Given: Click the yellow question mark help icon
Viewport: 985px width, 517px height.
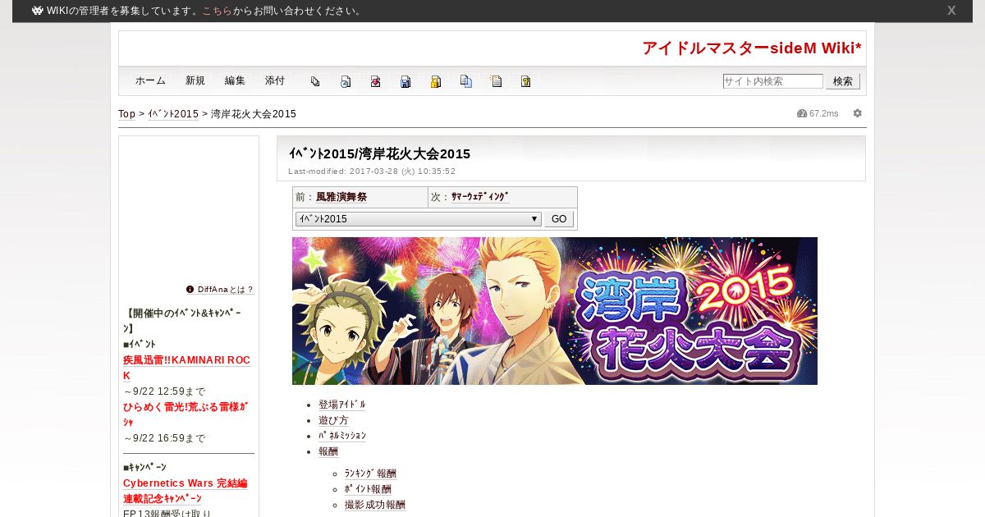Looking at the screenshot, I should tap(526, 81).
